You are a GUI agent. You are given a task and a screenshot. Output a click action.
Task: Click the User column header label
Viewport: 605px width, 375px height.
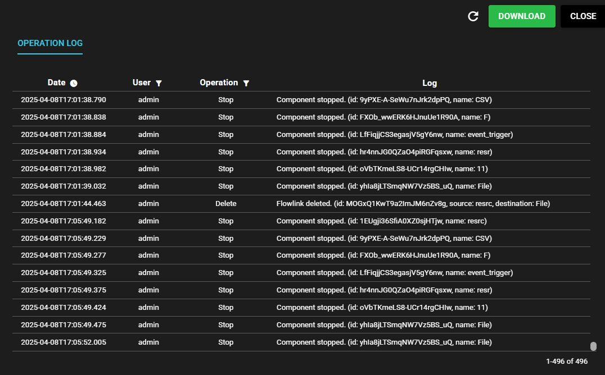point(141,83)
